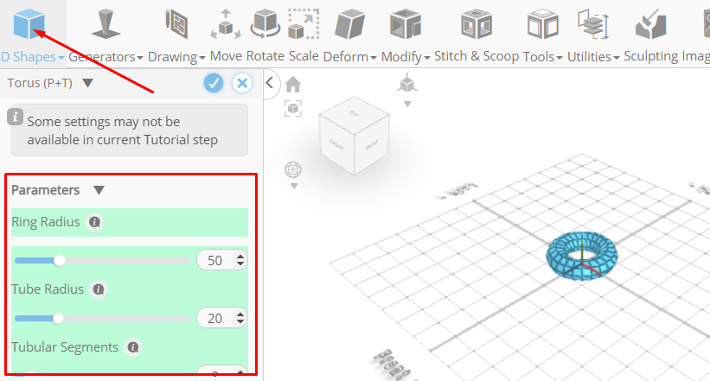Click the Modify tool icon
The height and width of the screenshot is (381, 710).
[x=406, y=24]
